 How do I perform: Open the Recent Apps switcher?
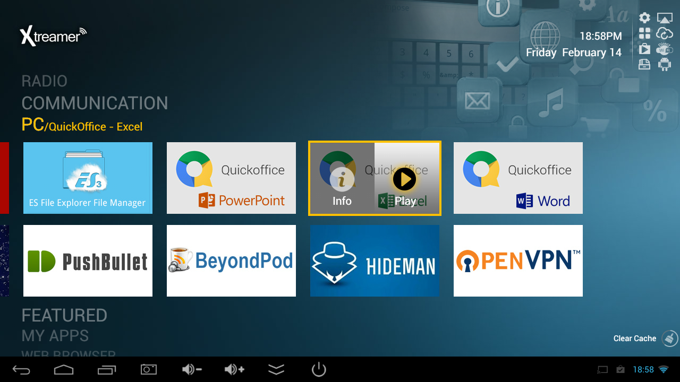tap(106, 369)
